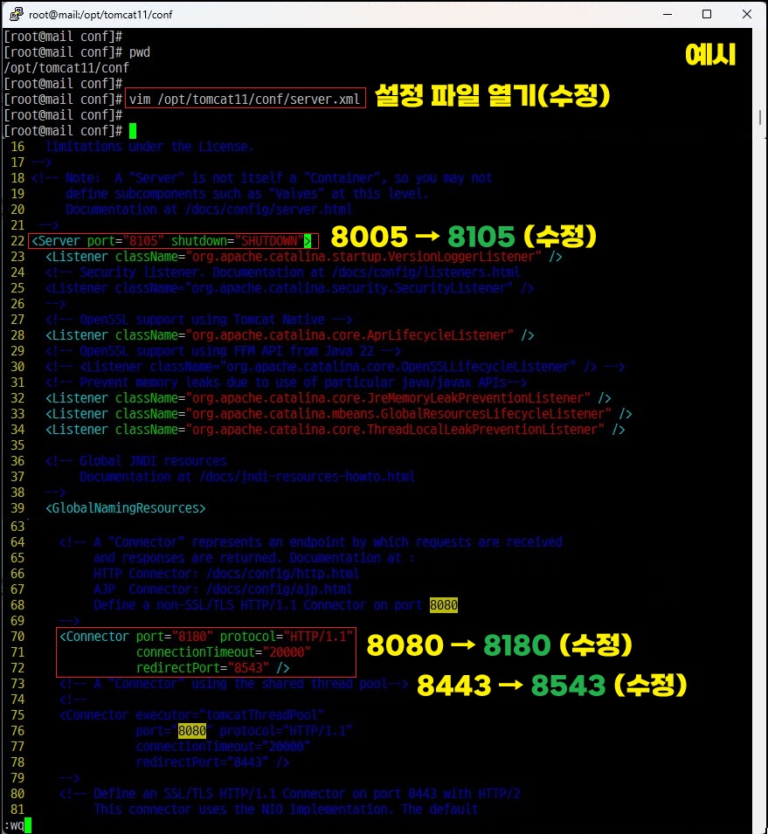Image resolution: width=768 pixels, height=834 pixels.
Task: Click the green cursor at shell prompt
Action: click(133, 131)
